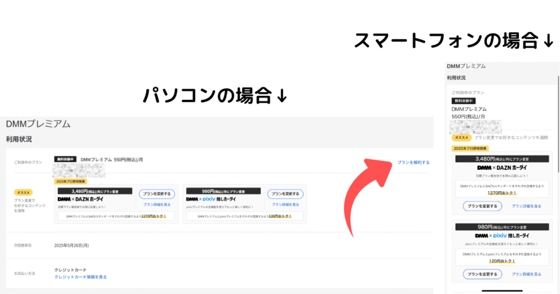
Task: Click PC view プランを変更する button for pixiv 推しホーダイ
Action: tap(285, 194)
